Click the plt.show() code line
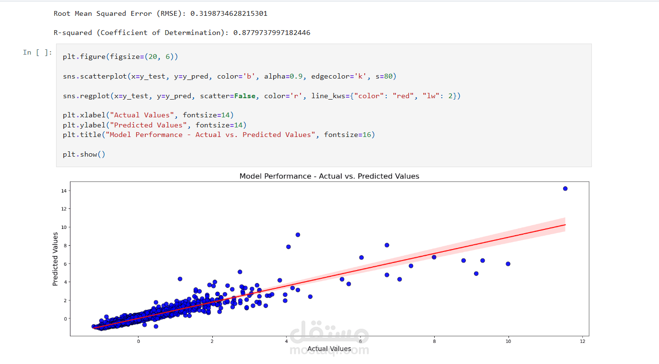This screenshot has width=659, height=364. click(84, 154)
